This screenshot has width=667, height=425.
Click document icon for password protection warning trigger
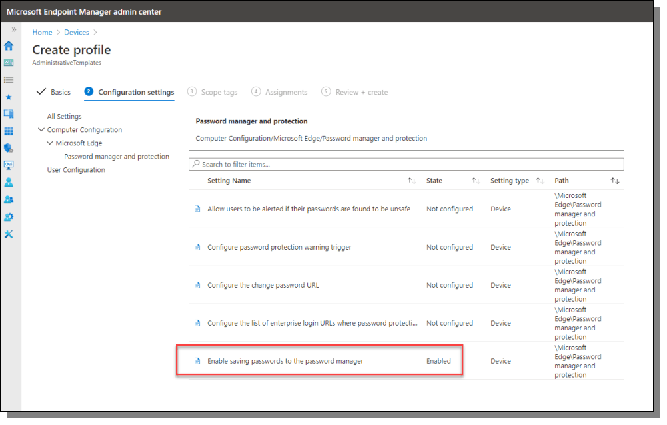(197, 247)
